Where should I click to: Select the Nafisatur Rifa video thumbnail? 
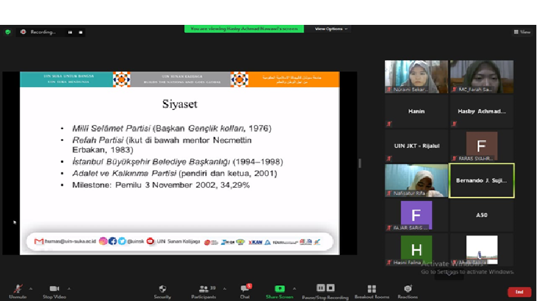(x=416, y=181)
